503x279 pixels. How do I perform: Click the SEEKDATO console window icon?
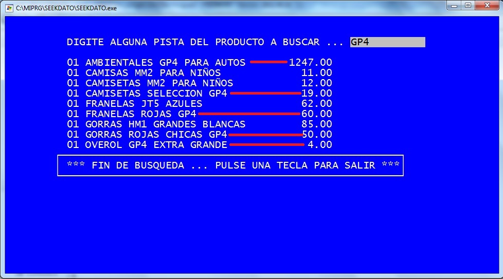click(x=9, y=8)
